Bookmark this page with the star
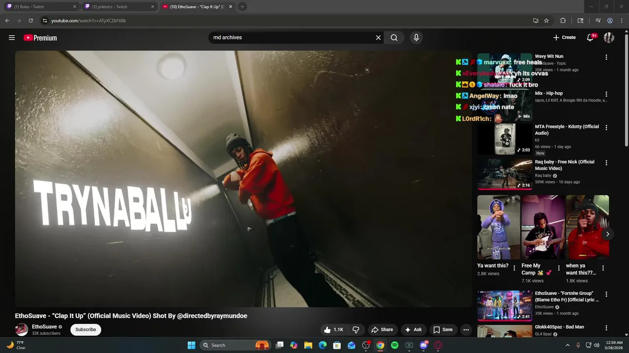 546,21
